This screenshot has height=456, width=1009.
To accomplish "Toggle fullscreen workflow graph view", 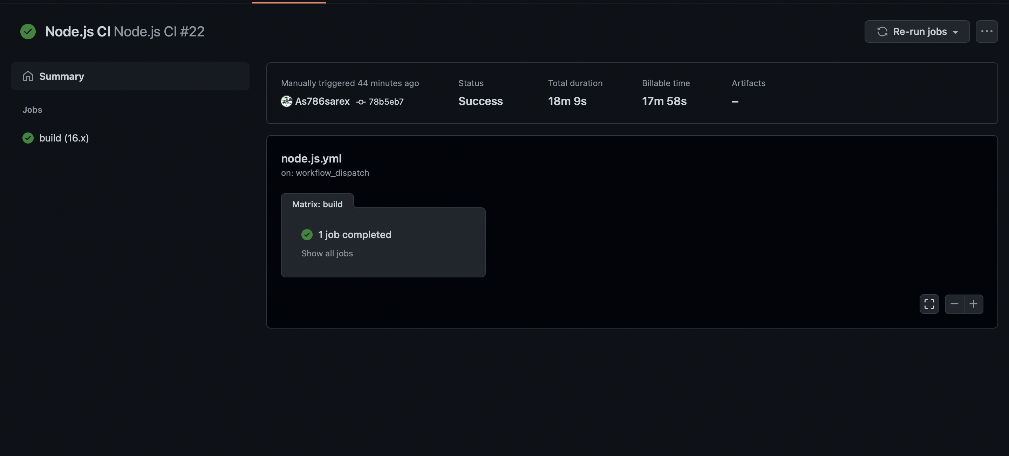I will pos(929,304).
